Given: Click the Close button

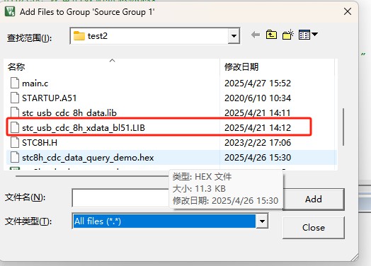Looking at the screenshot, I should click(x=314, y=228).
